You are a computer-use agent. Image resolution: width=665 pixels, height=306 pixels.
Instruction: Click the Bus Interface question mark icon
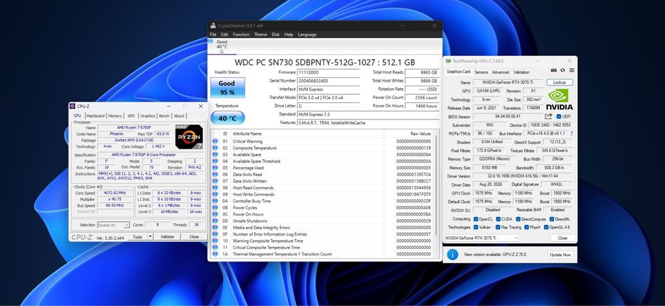pyautogui.click(x=571, y=133)
